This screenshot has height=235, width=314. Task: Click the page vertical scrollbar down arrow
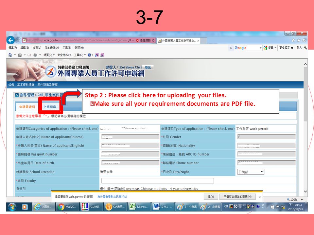(x=305, y=192)
